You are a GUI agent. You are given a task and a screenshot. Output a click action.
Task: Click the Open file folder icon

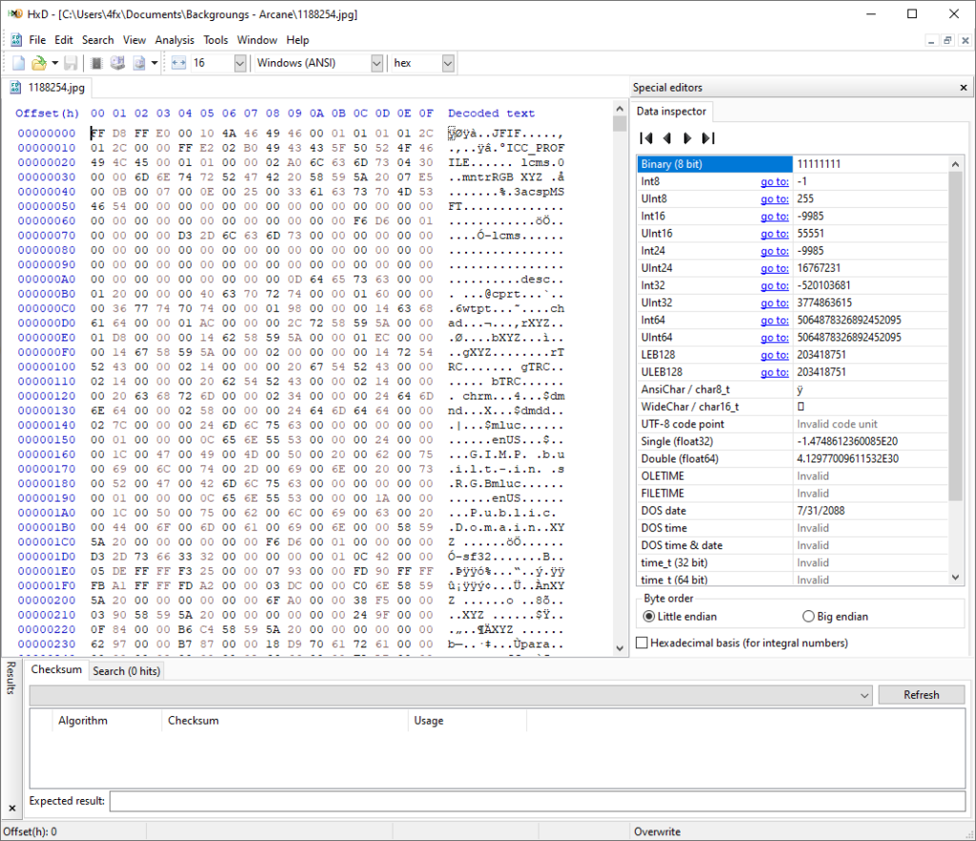pos(39,63)
